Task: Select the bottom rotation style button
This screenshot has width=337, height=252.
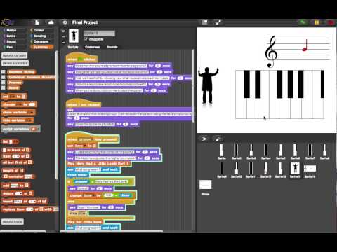Action: (x=63, y=42)
